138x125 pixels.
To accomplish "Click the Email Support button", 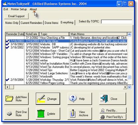I will click(16, 16).
